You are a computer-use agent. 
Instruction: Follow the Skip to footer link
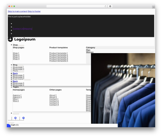[34, 11]
